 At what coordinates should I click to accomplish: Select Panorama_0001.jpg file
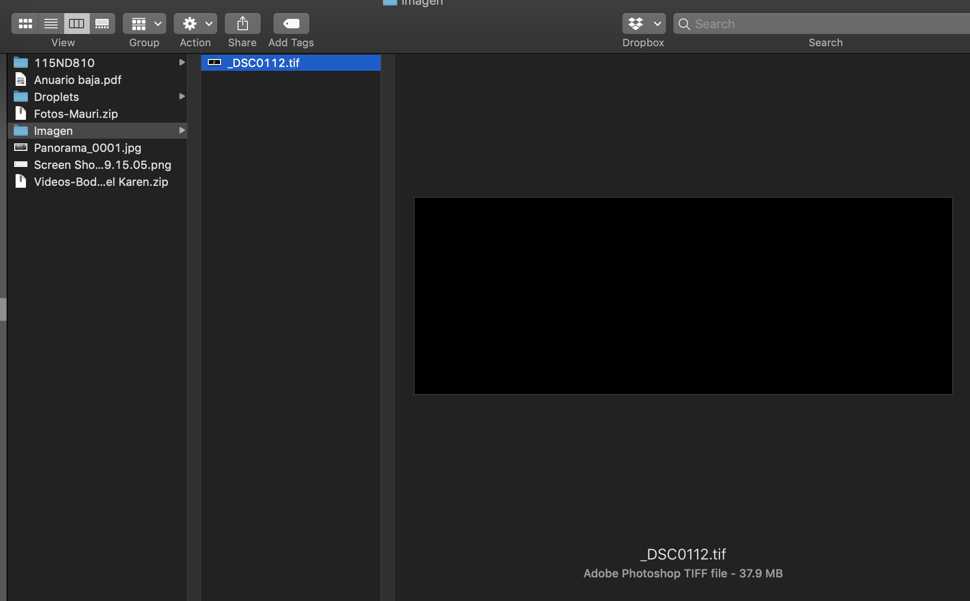(x=87, y=148)
